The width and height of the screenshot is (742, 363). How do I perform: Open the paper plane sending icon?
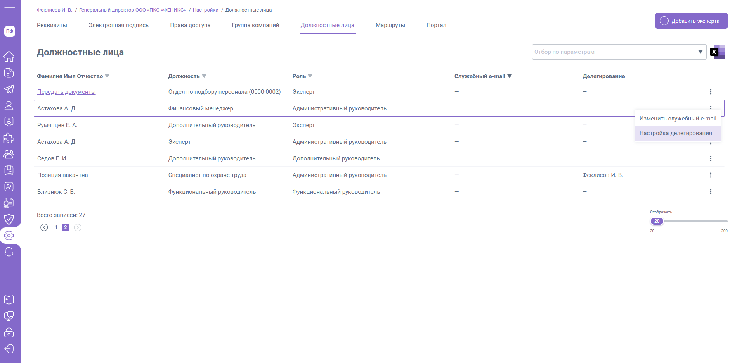coord(9,89)
